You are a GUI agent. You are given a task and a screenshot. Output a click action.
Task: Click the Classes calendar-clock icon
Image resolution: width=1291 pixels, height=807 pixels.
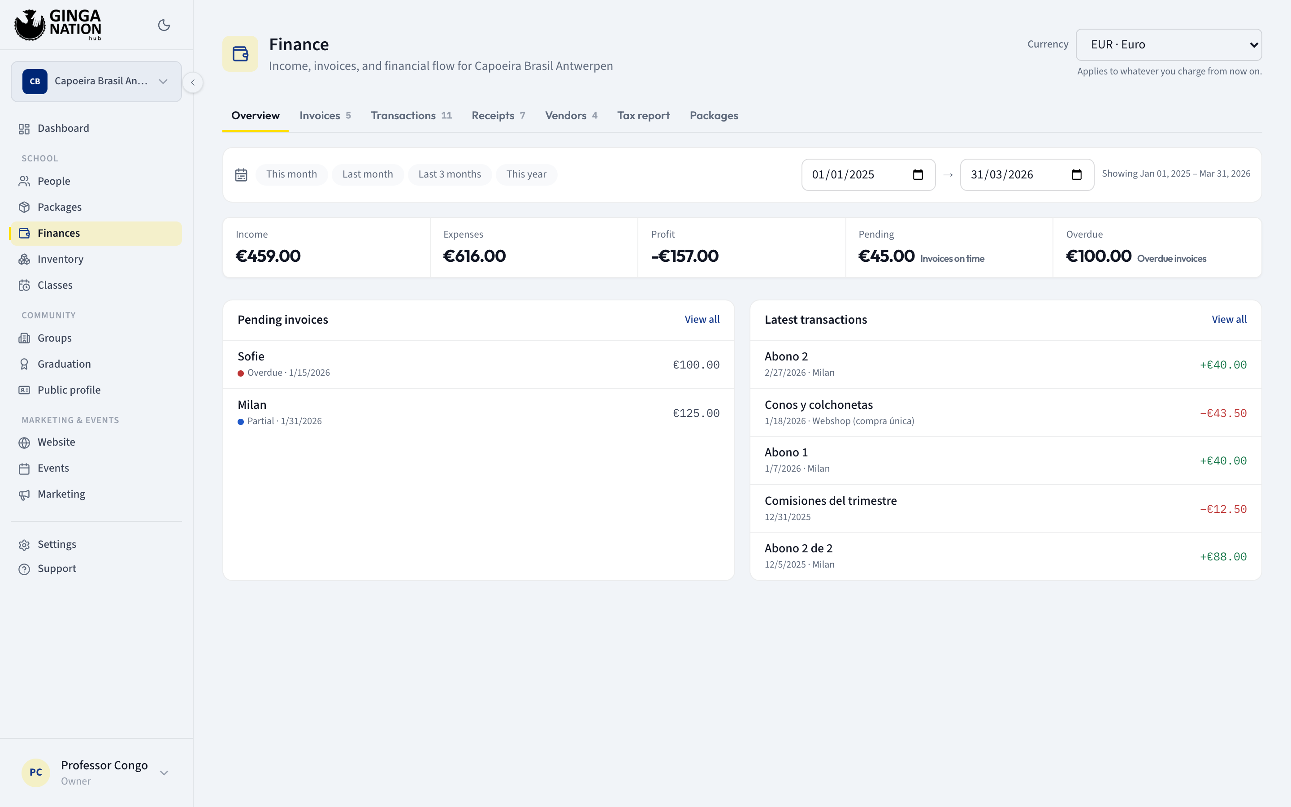(24, 286)
